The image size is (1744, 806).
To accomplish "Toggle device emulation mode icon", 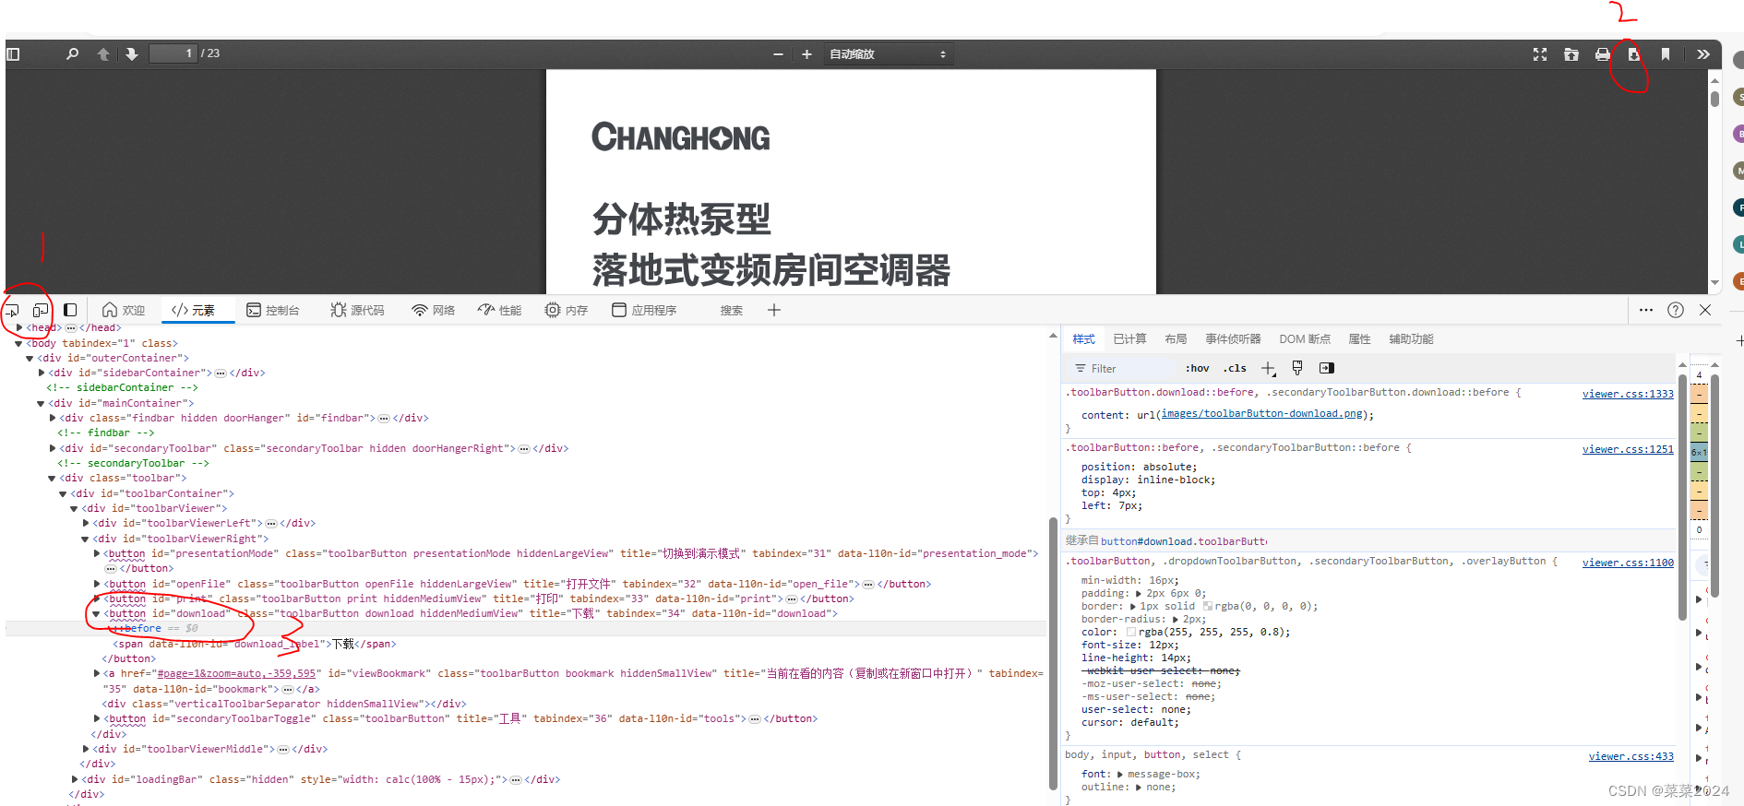I will point(40,311).
